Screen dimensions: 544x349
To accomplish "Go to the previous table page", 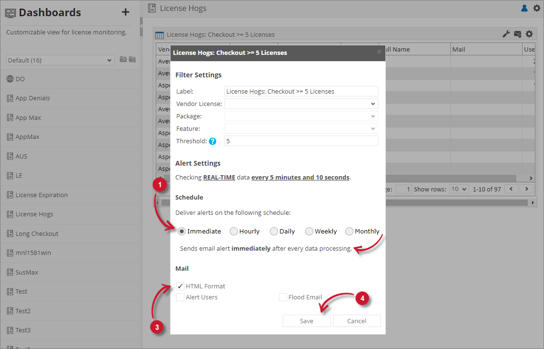I will pos(511,189).
